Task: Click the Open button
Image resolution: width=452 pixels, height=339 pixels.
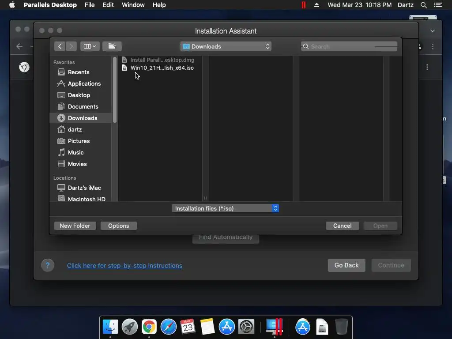Action: [380, 226]
